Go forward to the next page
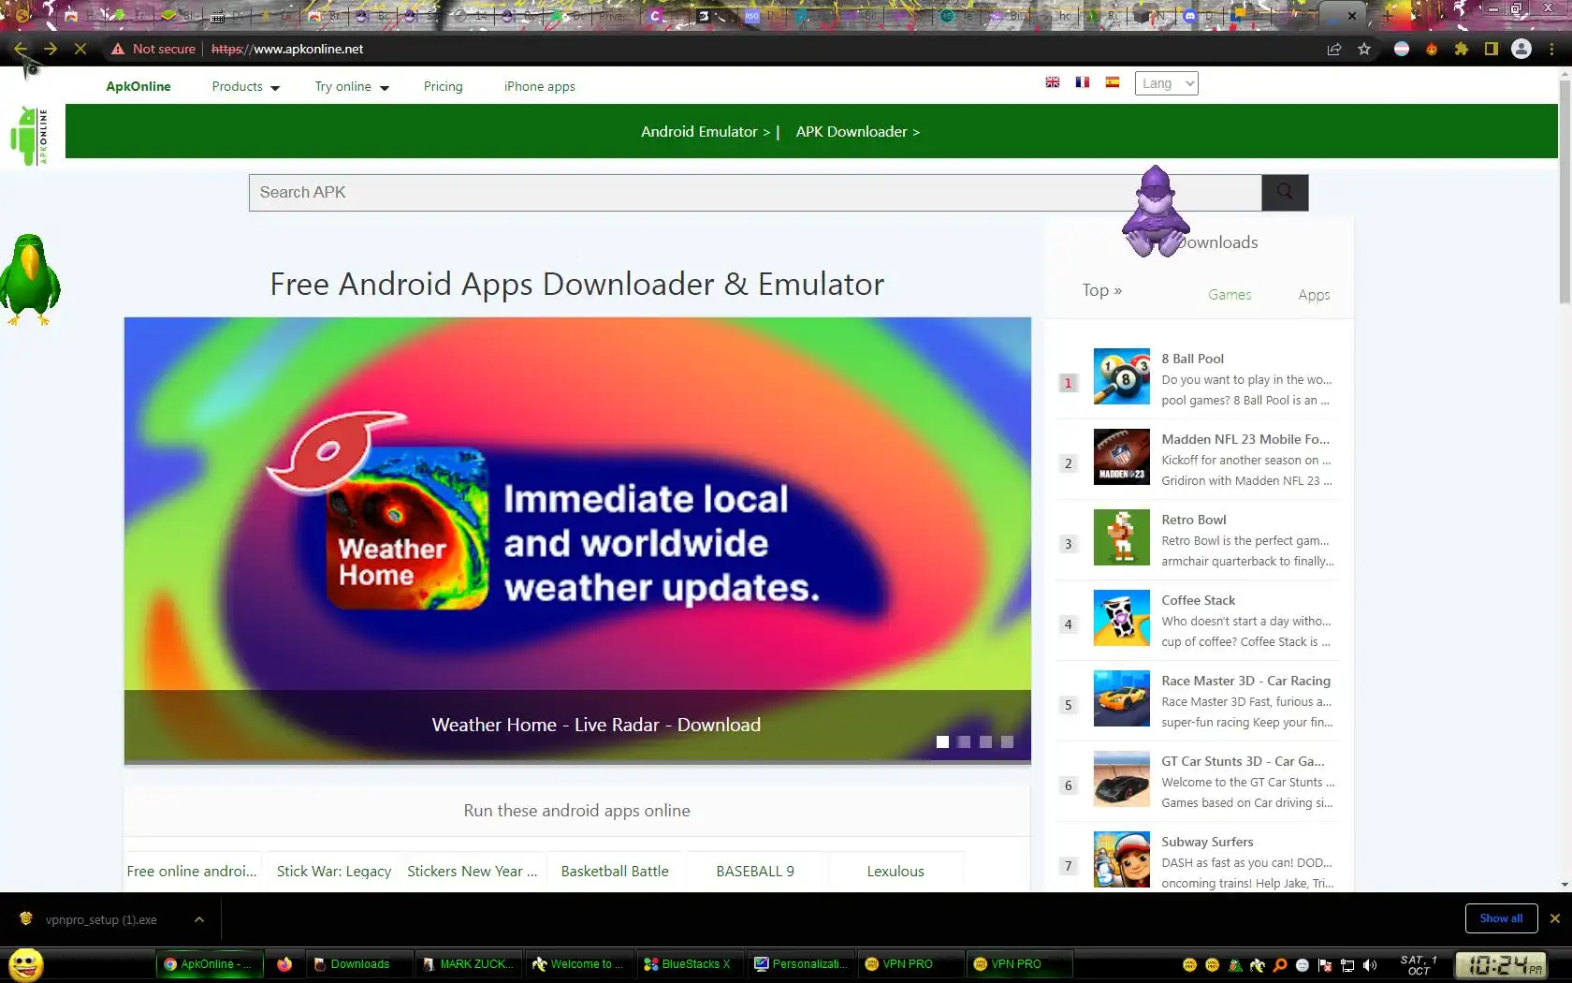 (x=51, y=49)
